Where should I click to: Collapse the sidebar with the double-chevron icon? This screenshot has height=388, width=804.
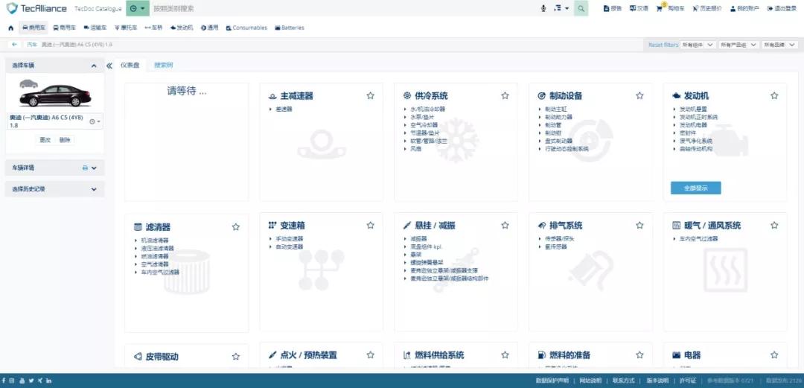(x=109, y=66)
